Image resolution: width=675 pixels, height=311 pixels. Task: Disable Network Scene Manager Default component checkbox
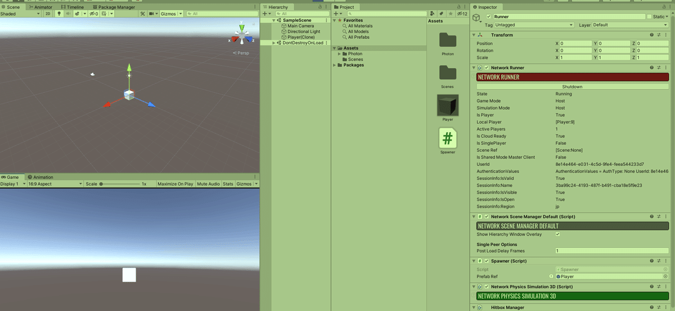pyautogui.click(x=487, y=217)
